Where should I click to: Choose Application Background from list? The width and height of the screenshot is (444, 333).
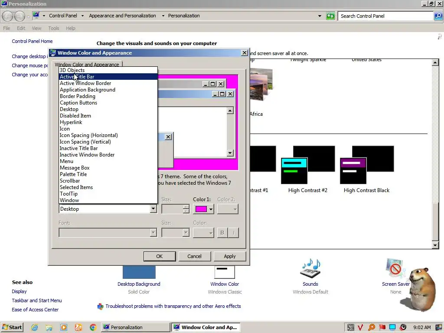(108, 90)
